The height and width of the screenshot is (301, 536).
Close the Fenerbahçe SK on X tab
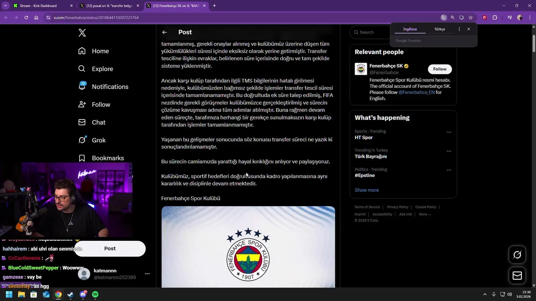(x=204, y=6)
